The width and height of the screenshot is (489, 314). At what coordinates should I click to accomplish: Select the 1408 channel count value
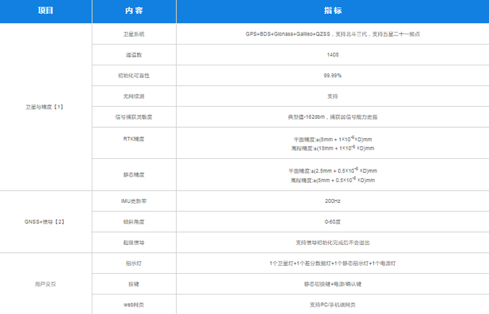coord(333,54)
